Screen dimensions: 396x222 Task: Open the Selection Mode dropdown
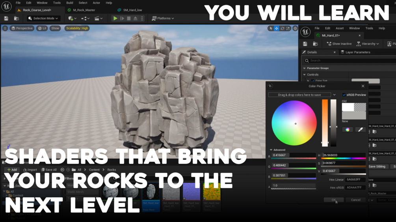43,18
